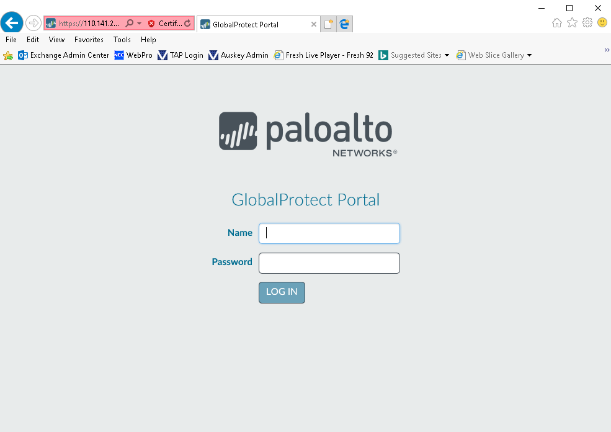Open the WebPro favorite

(x=133, y=55)
